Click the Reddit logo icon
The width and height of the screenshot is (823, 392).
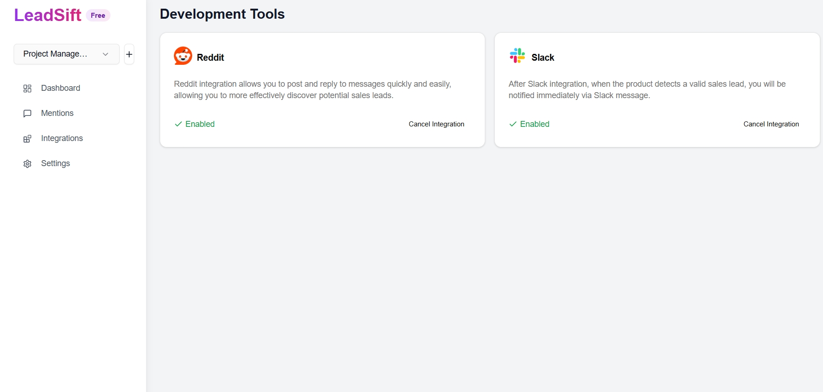183,56
